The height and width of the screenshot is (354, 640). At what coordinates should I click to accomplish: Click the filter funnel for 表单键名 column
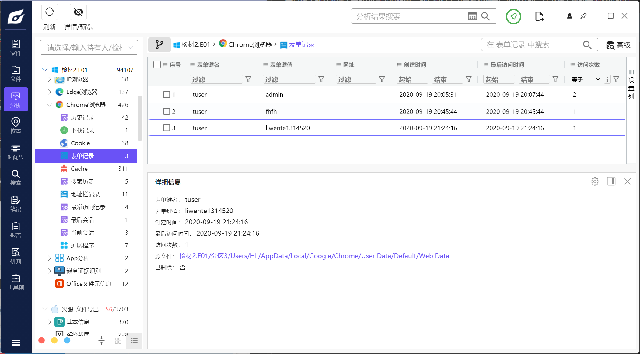[x=248, y=79]
